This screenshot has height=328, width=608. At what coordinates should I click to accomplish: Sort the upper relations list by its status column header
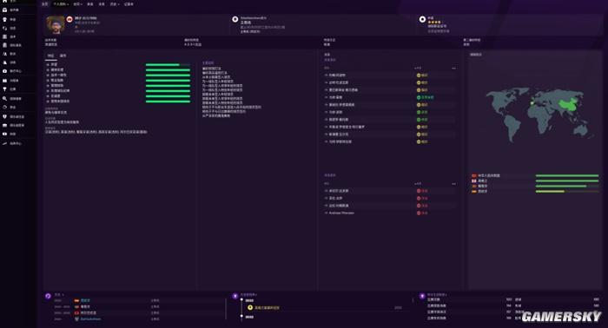[x=418, y=69]
